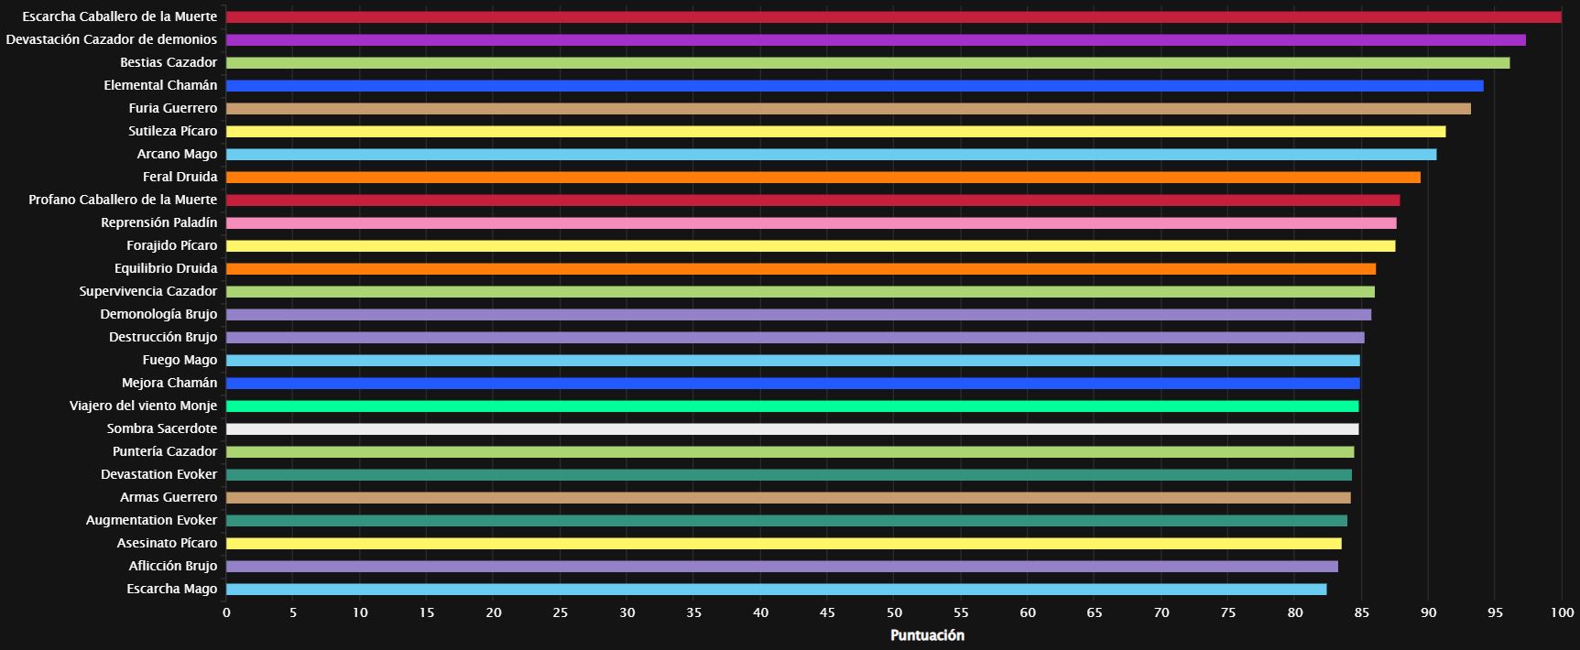The width and height of the screenshot is (1580, 650).
Task: Select the purple Devastación Cazador de demonios bar
Action: click(876, 40)
